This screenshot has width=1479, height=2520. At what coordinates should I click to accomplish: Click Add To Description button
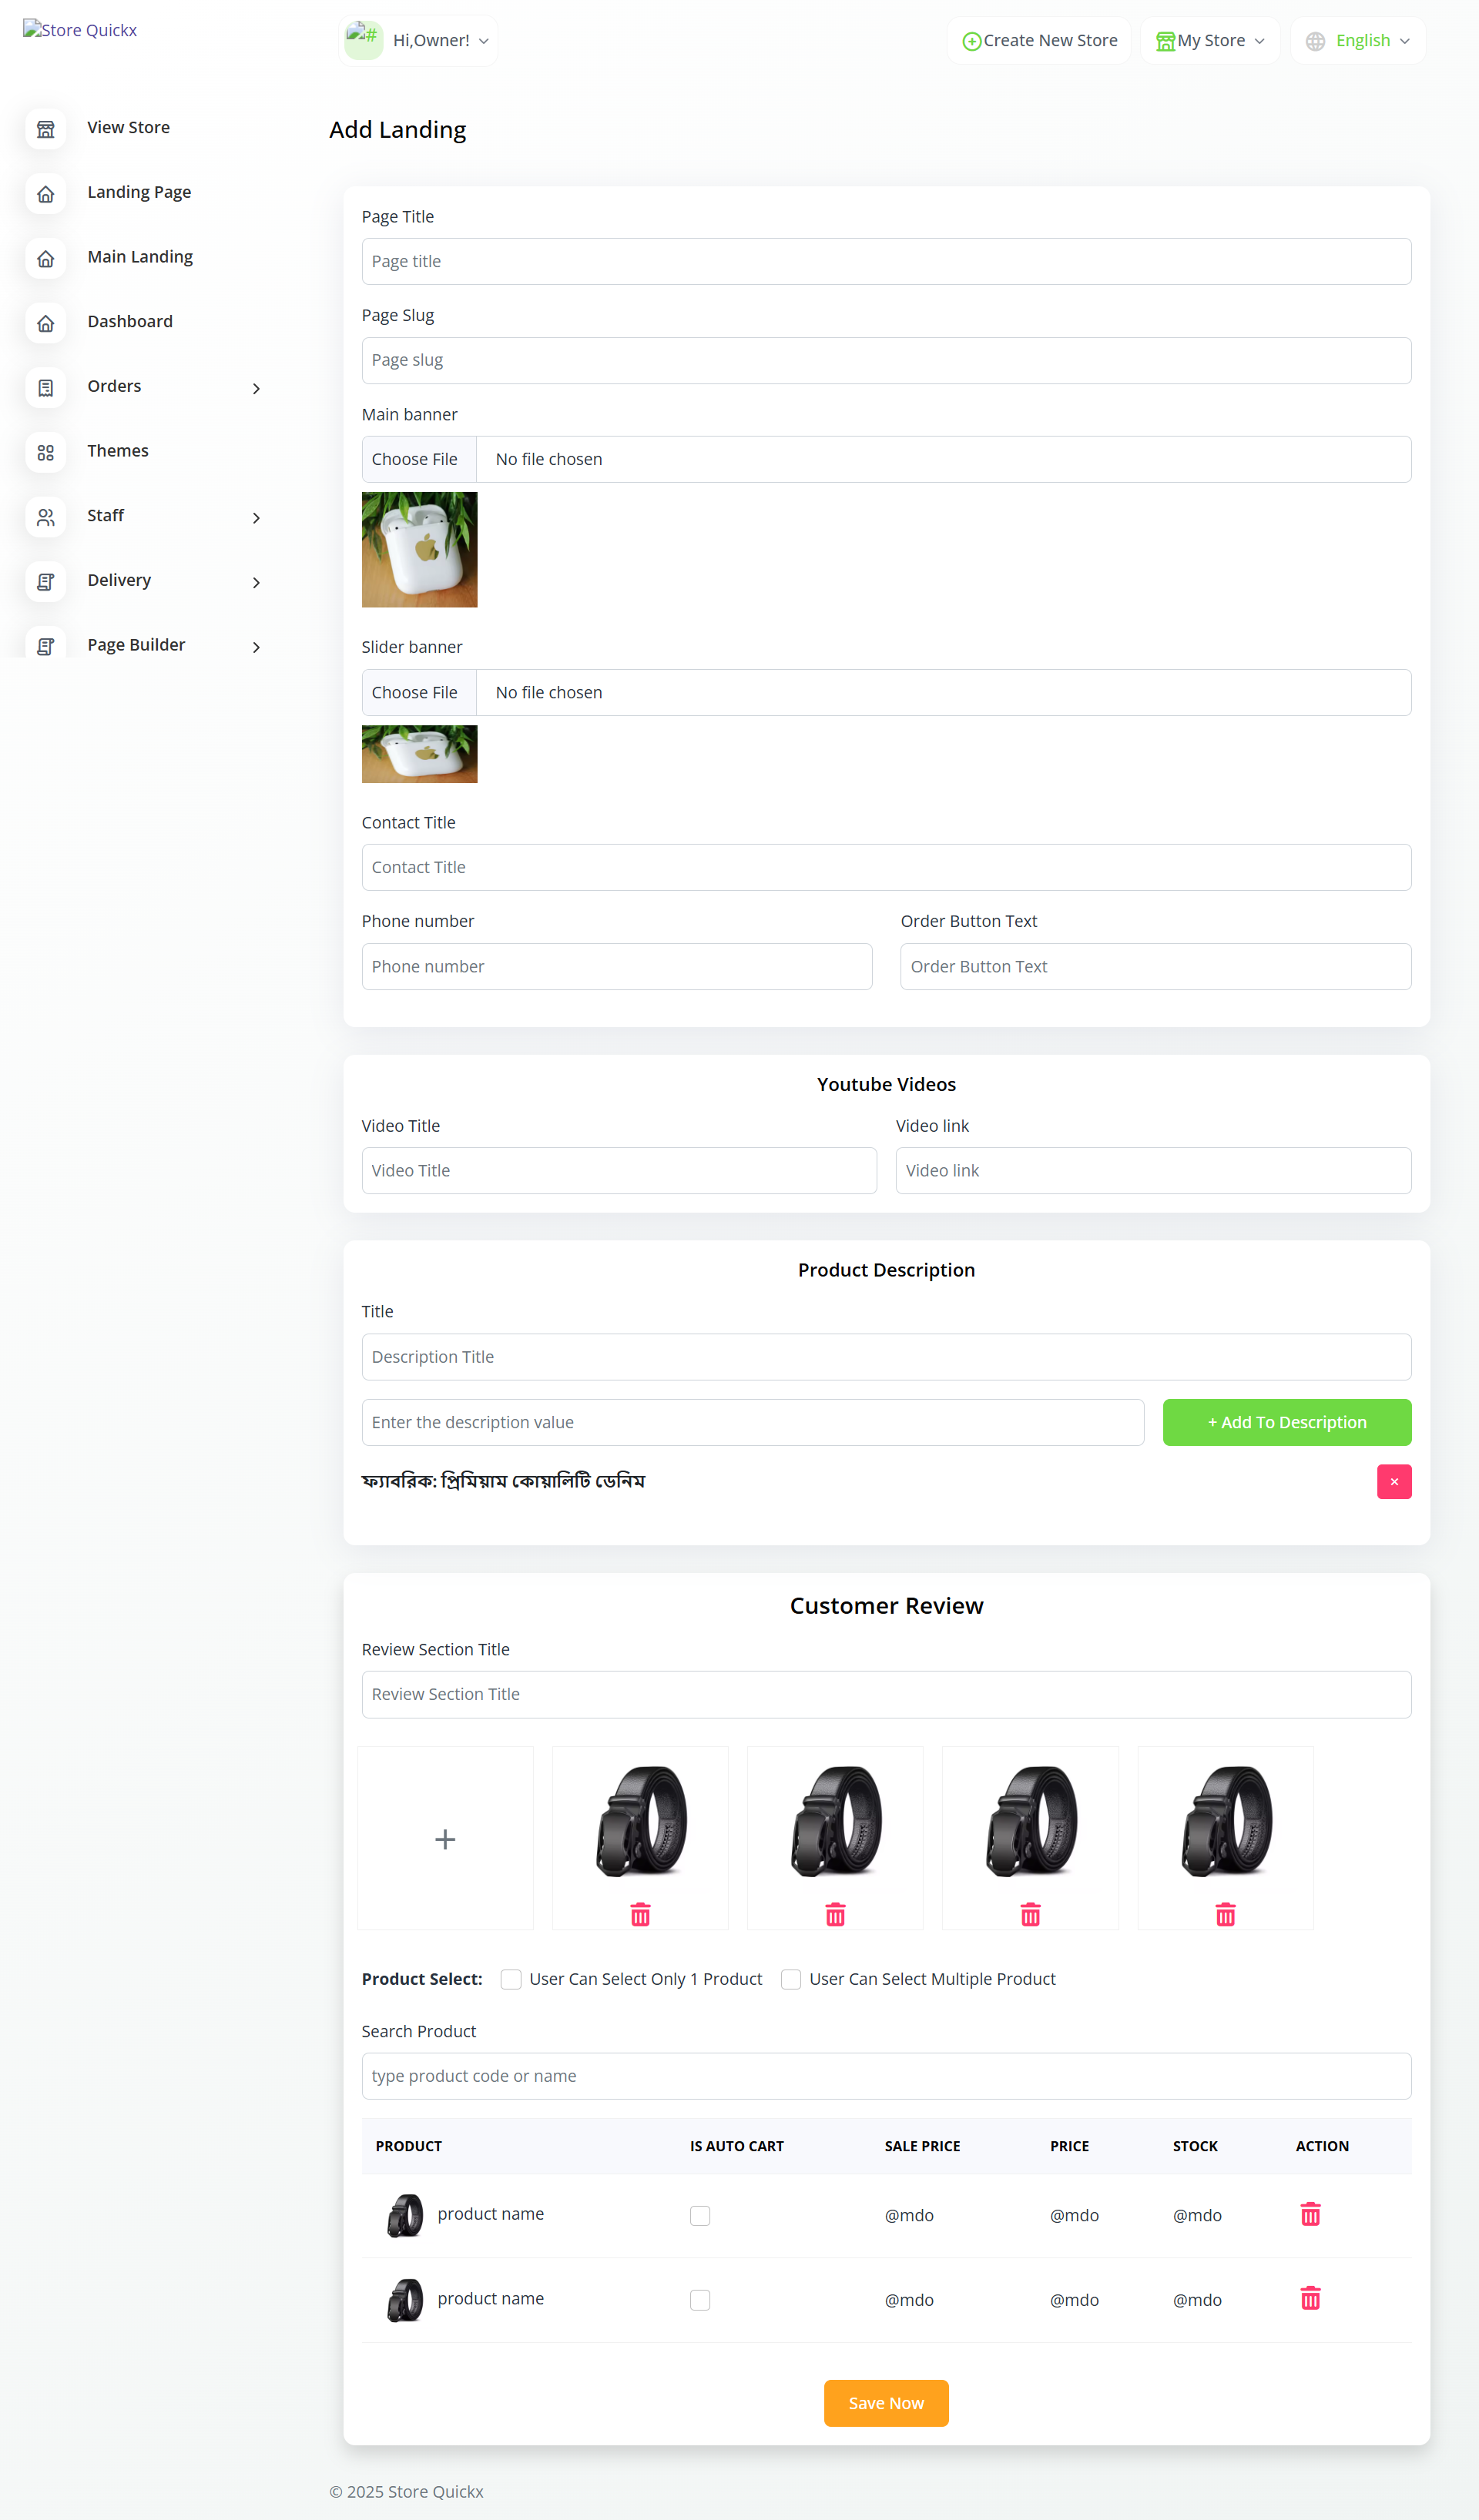pos(1287,1422)
